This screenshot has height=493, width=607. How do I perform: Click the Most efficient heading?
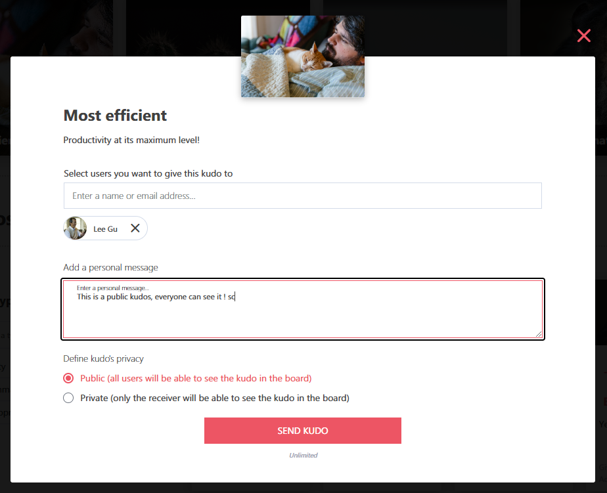[x=115, y=116]
